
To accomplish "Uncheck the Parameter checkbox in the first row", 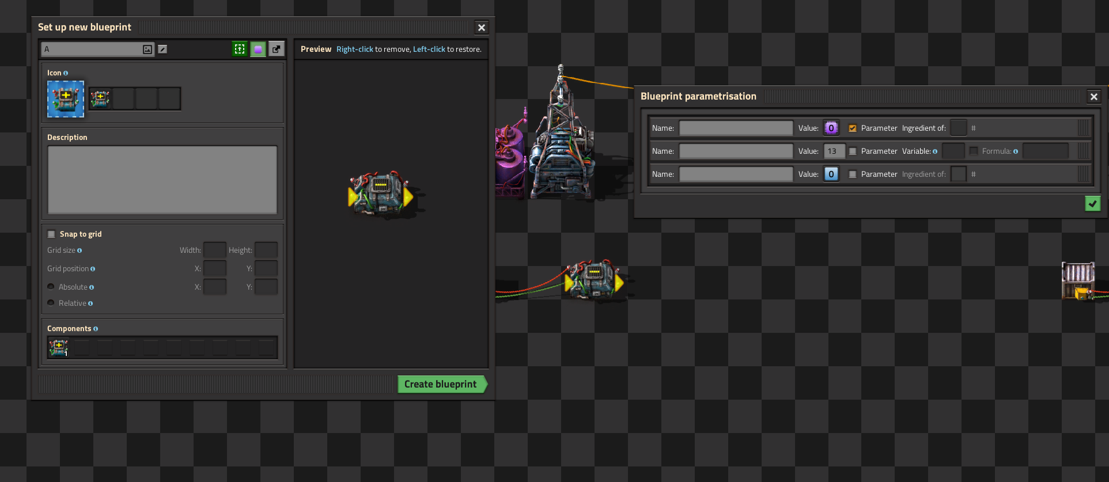I will [x=853, y=128].
